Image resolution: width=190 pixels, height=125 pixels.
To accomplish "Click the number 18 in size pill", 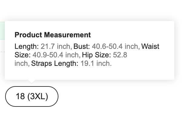I will 20,96.
